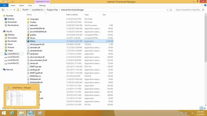Image resolution: width=207 pixels, height=116 pixels.
Task: Open the address bar history dropdown
Action: click(x=168, y=10)
